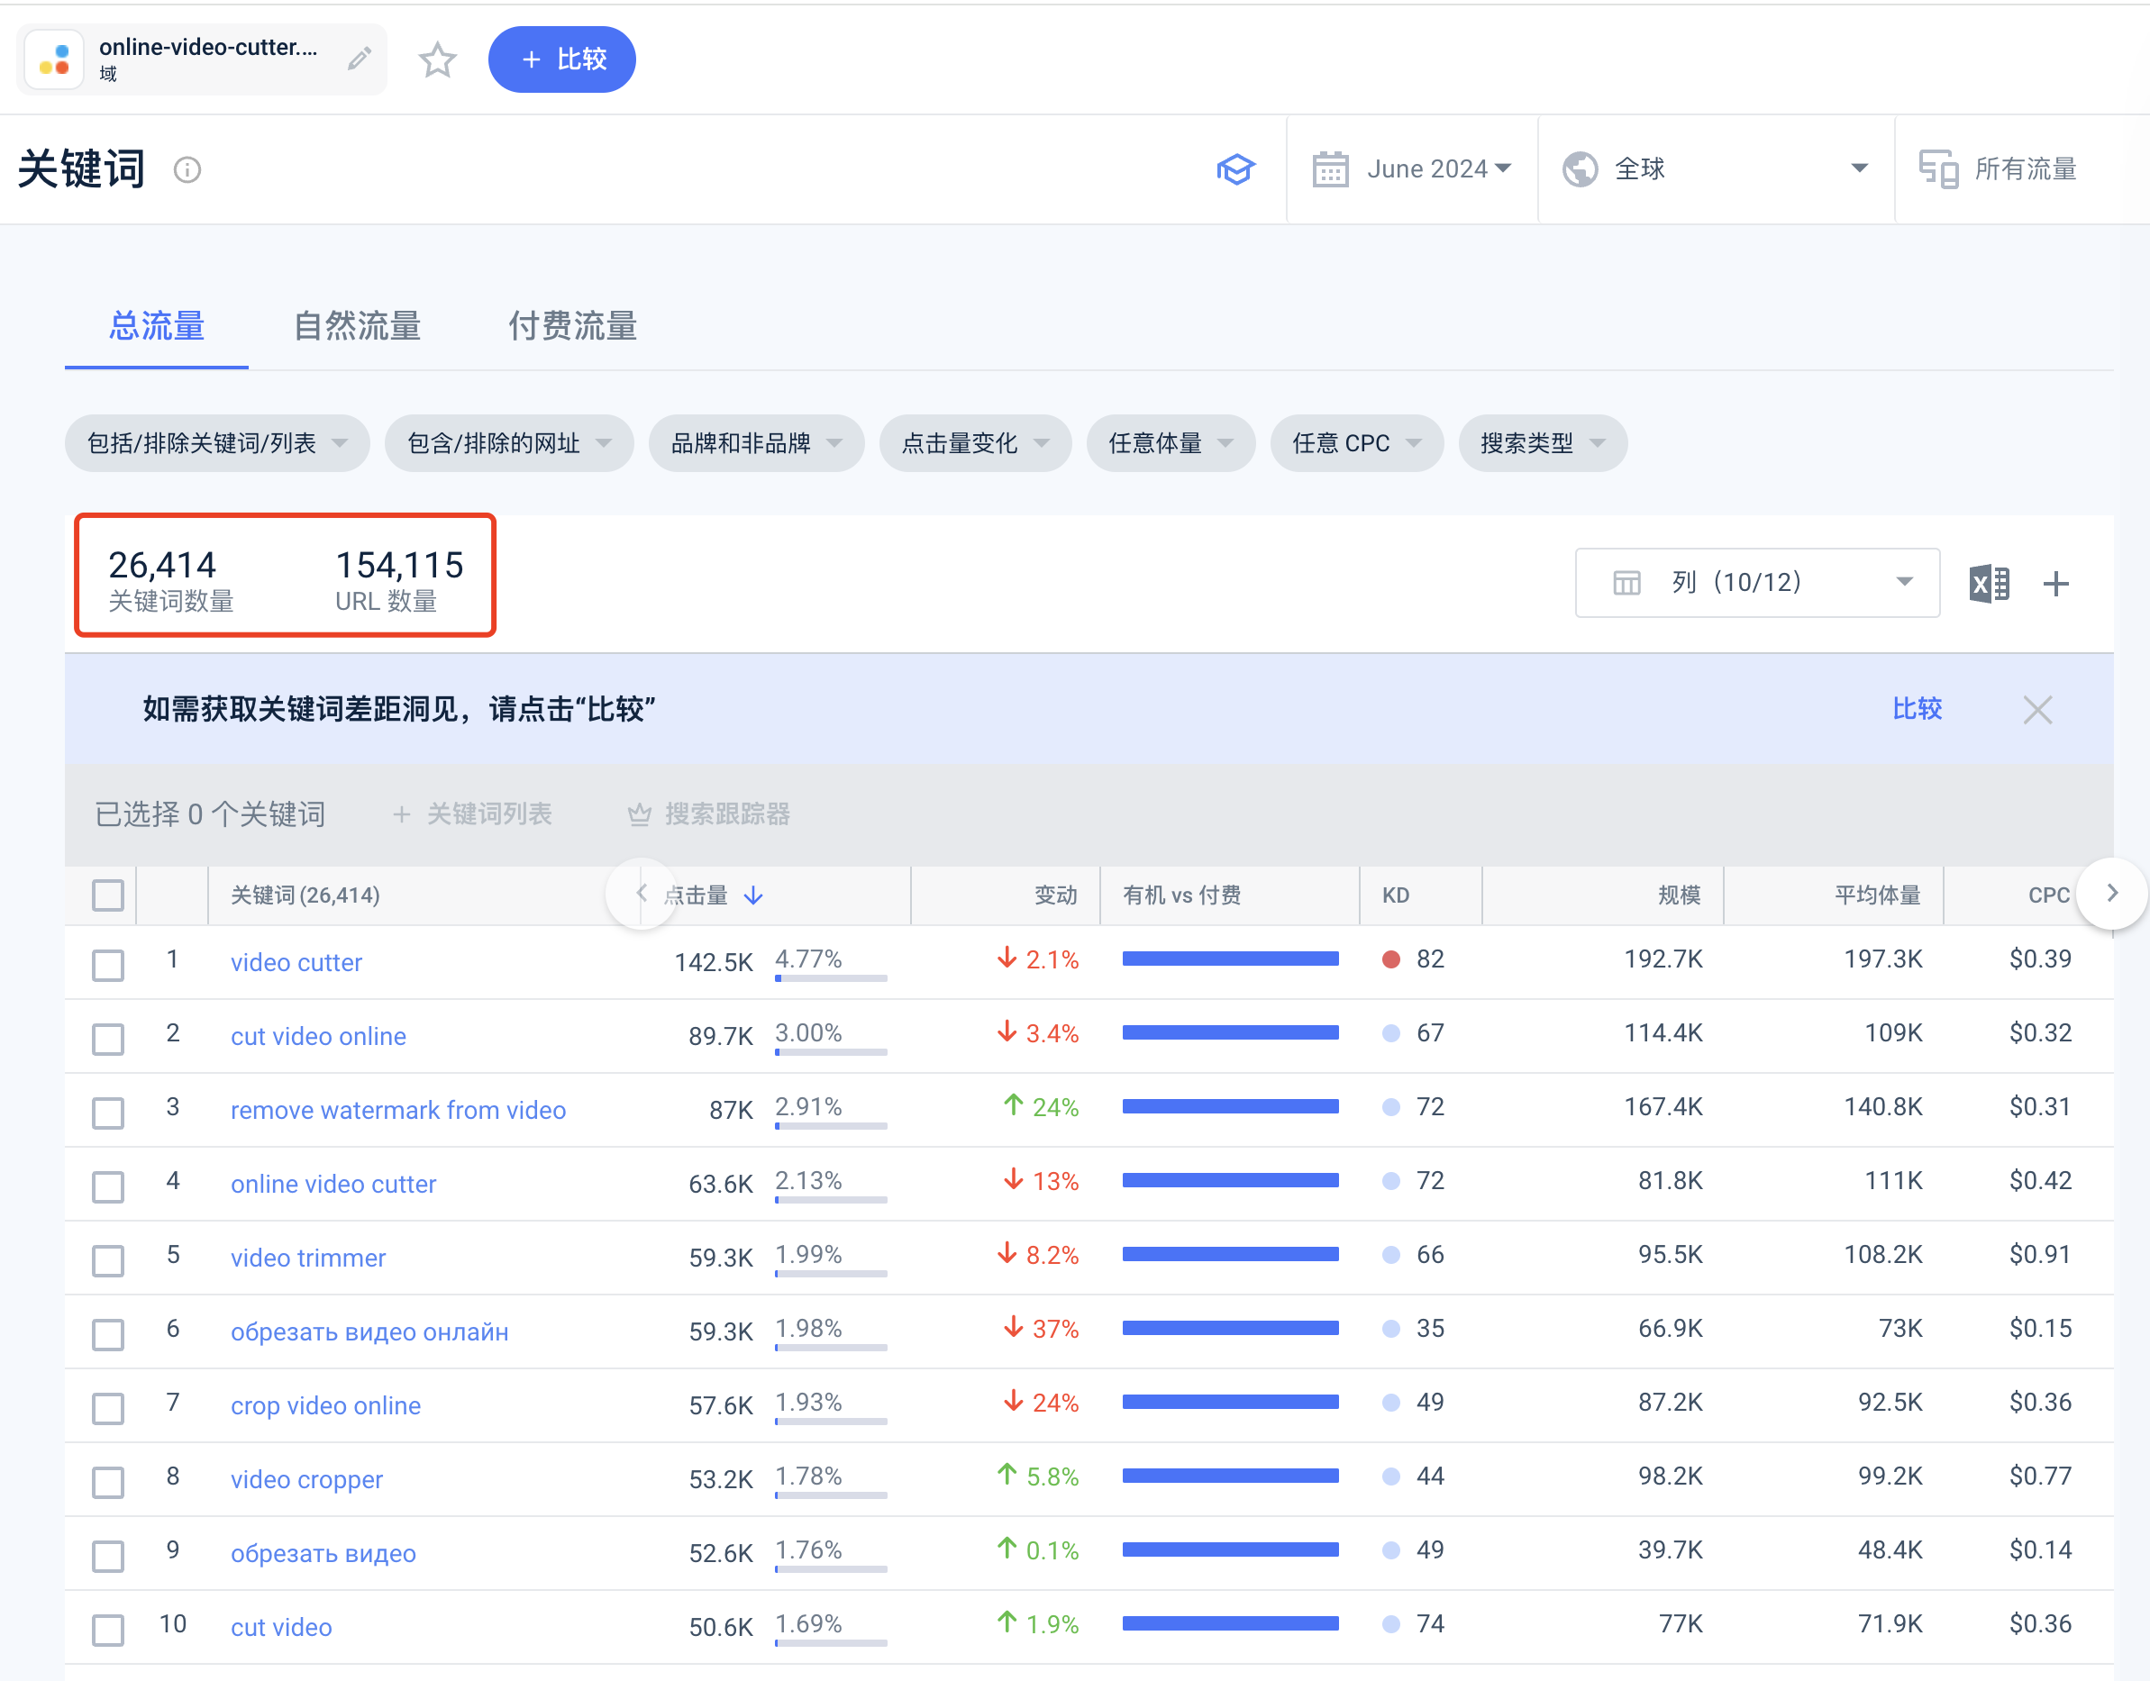2150x1681 pixels.
Task: Export table with the Excel icon
Action: coord(1989,584)
